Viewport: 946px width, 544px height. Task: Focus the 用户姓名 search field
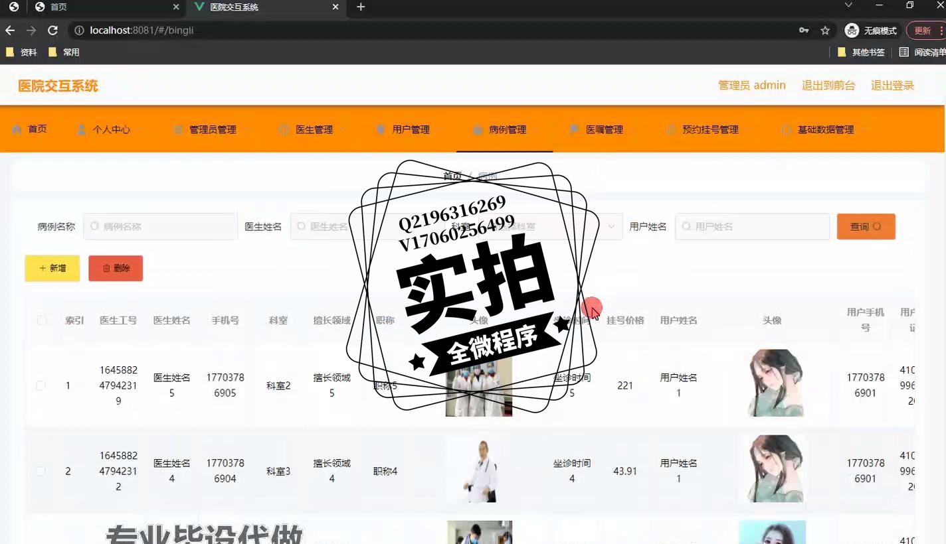[x=752, y=226]
